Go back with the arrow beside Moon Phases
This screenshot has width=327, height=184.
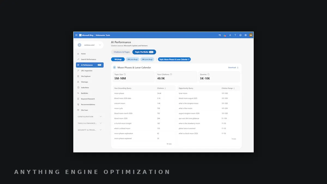pos(114,67)
